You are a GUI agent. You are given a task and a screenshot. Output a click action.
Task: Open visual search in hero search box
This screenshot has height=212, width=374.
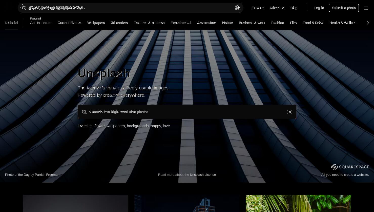290,112
